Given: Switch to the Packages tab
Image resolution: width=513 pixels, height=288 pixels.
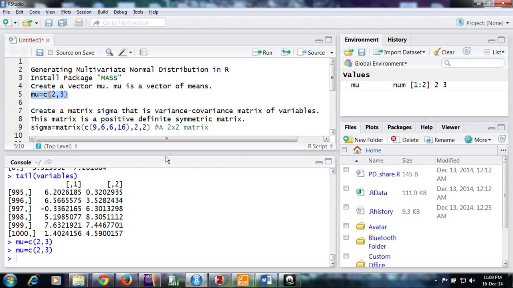Looking at the screenshot, I should [399, 127].
